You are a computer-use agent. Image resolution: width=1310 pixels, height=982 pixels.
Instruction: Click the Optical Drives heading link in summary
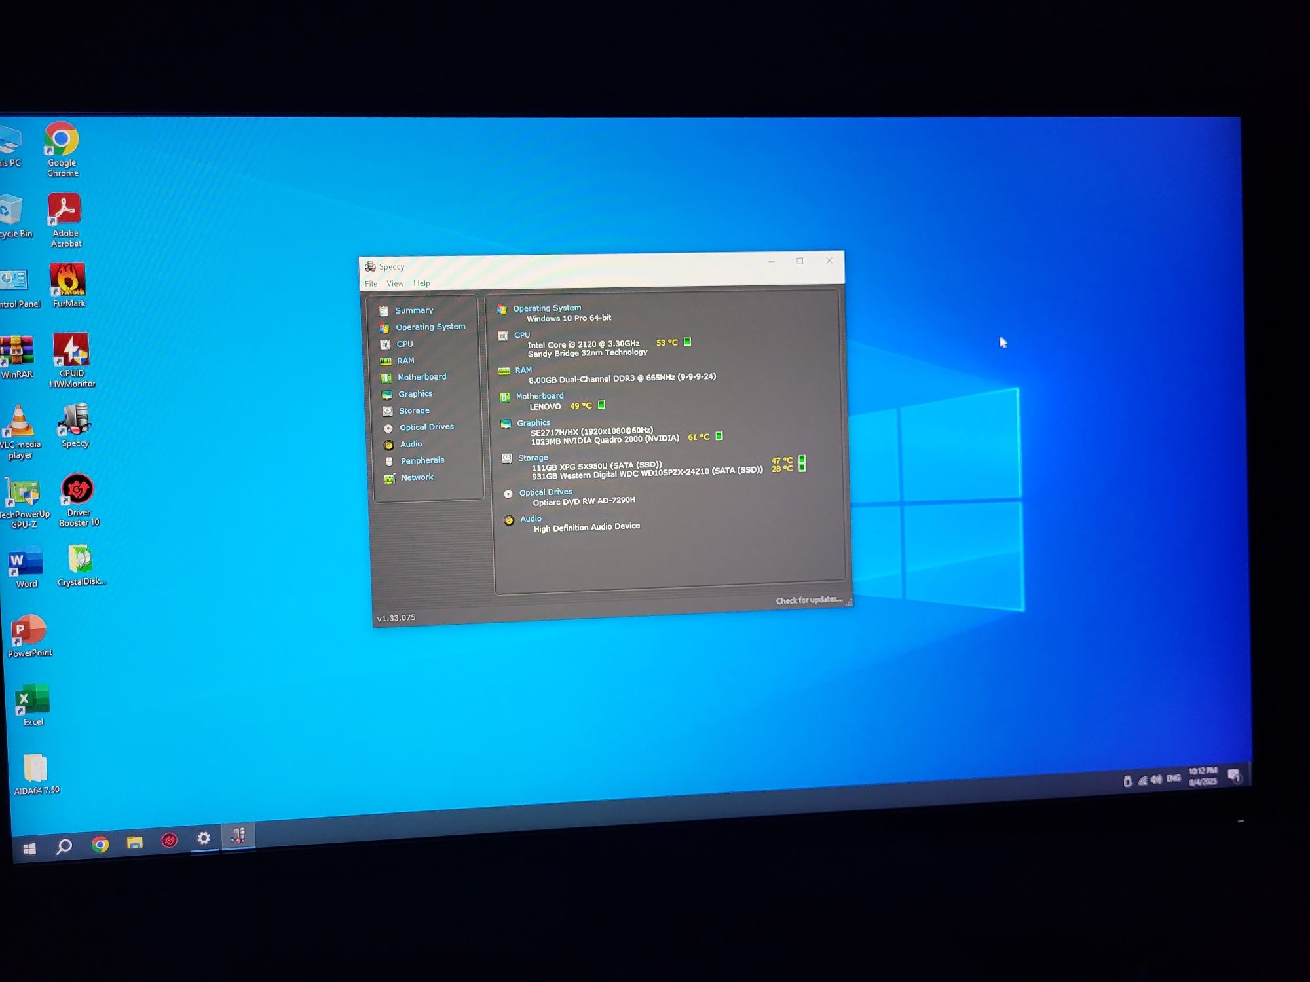click(546, 492)
